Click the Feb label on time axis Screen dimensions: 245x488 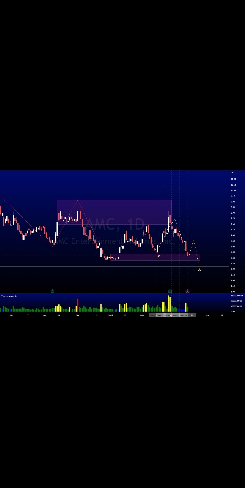click(x=142, y=315)
